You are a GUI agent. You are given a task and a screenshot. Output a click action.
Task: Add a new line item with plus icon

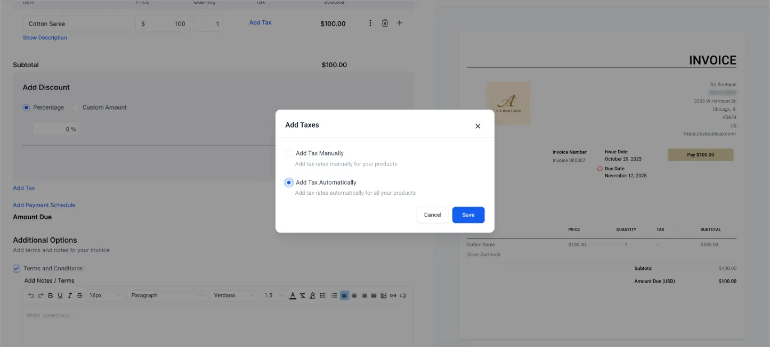click(400, 23)
